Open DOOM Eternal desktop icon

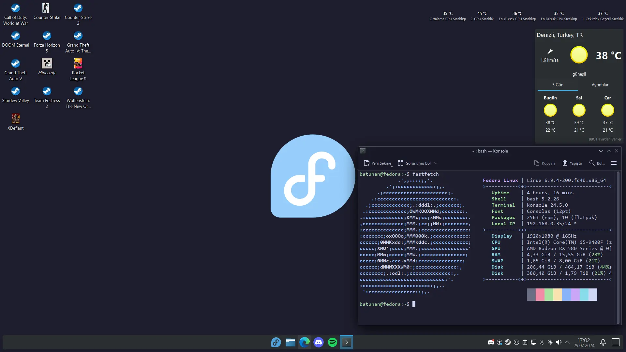[x=16, y=39]
